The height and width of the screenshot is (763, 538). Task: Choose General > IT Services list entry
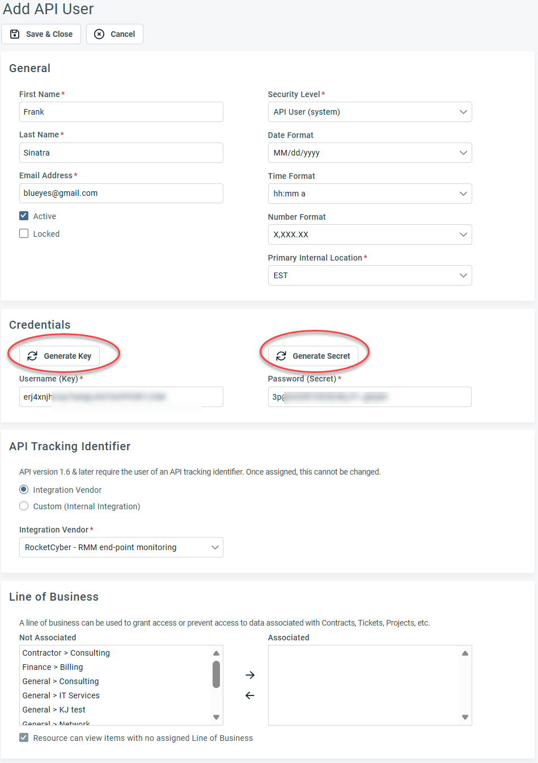pos(61,695)
